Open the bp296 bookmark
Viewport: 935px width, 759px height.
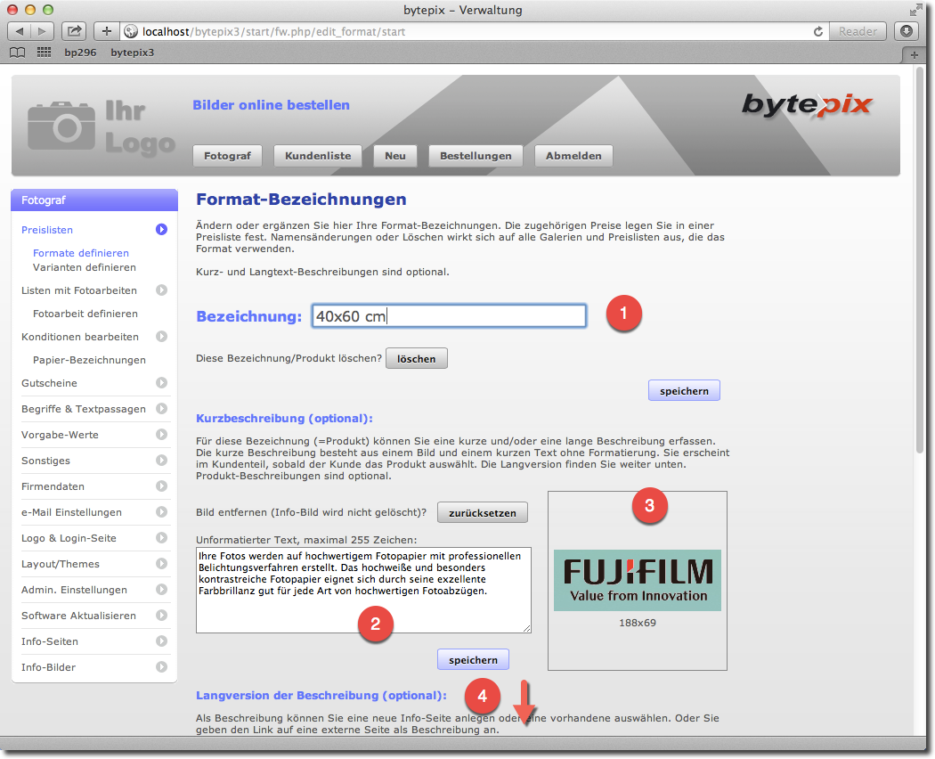80,53
